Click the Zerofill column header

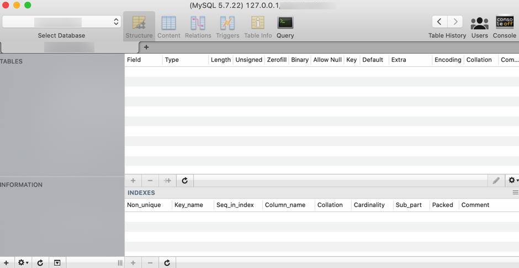tap(277, 60)
